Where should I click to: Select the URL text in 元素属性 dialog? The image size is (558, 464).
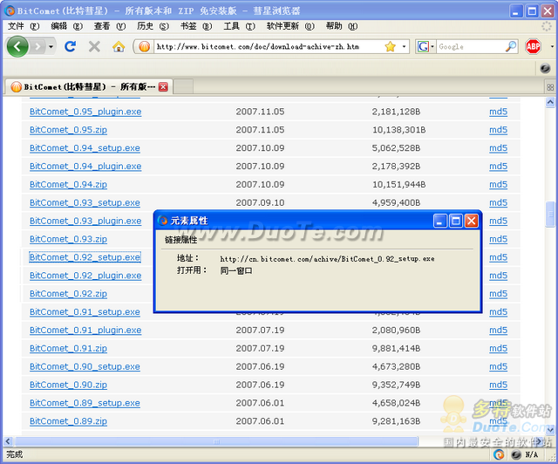(327, 259)
